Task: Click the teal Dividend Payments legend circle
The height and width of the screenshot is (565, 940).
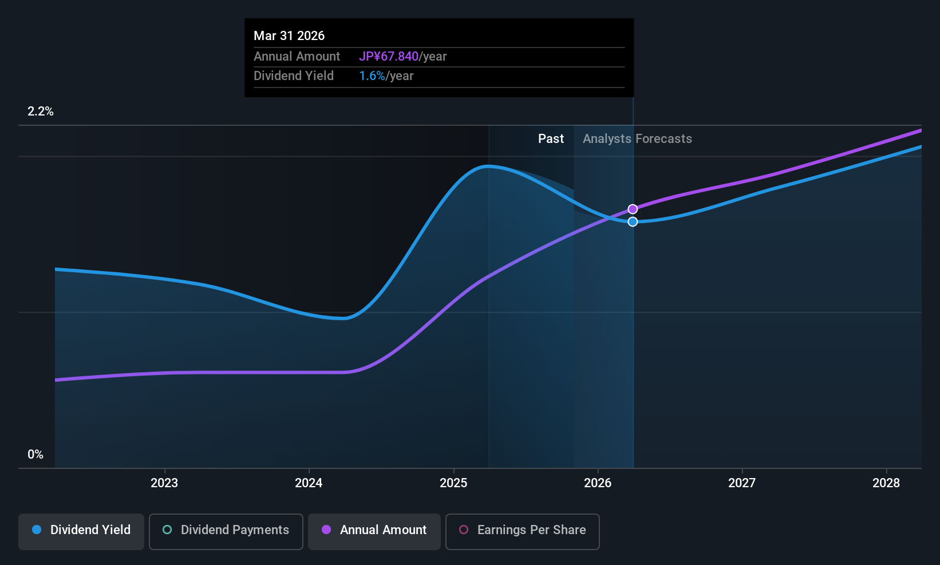Action: tap(167, 530)
